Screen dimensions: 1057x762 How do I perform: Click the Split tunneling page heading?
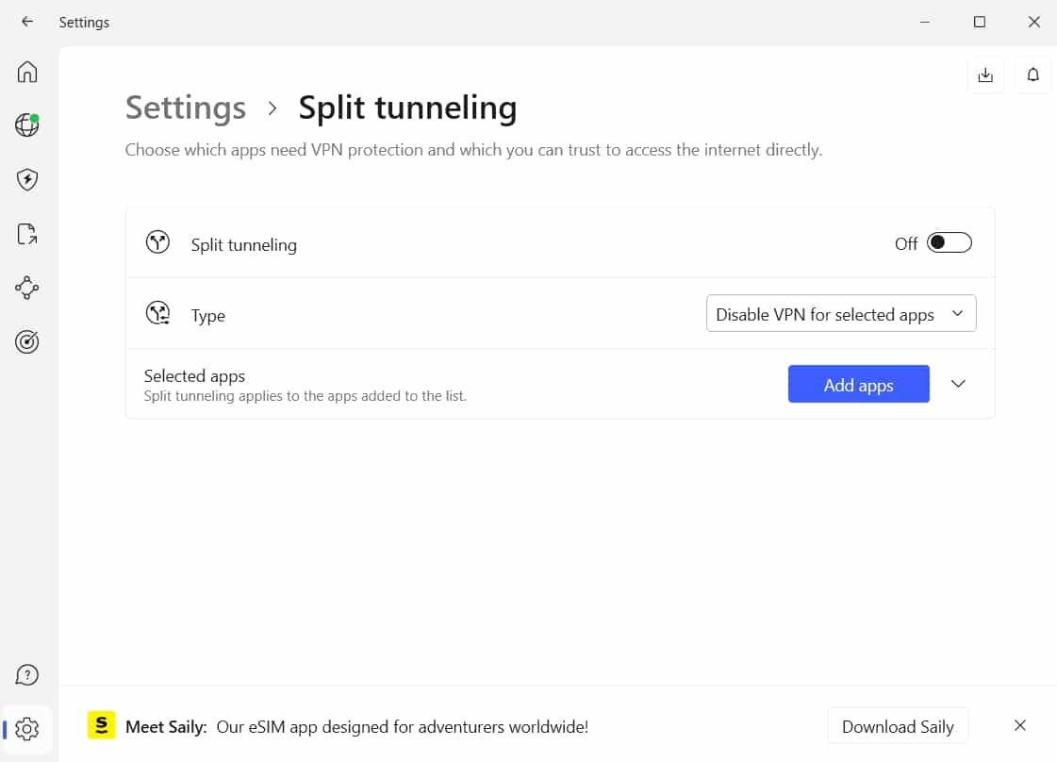pos(408,108)
